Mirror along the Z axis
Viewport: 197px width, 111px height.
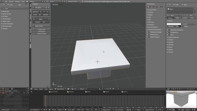coord(47,12)
